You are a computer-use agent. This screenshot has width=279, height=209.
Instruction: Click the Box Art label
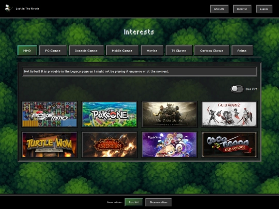[x=251, y=89]
